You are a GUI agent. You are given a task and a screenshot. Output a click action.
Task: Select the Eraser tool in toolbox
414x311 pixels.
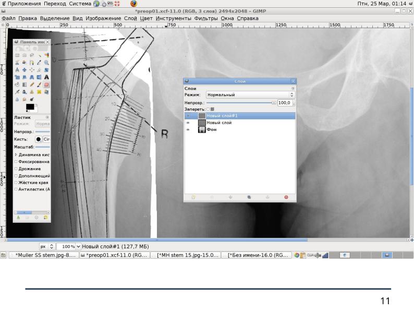point(46,84)
